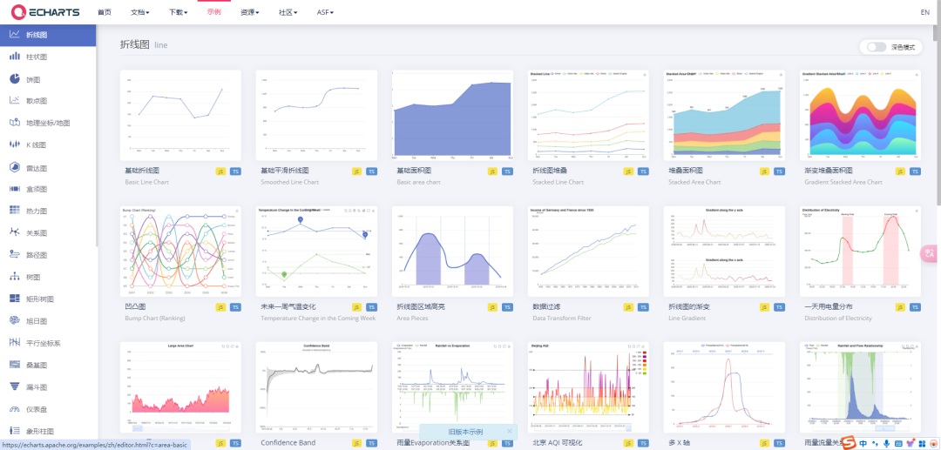Expand the 下载 dropdown menu

(x=179, y=12)
